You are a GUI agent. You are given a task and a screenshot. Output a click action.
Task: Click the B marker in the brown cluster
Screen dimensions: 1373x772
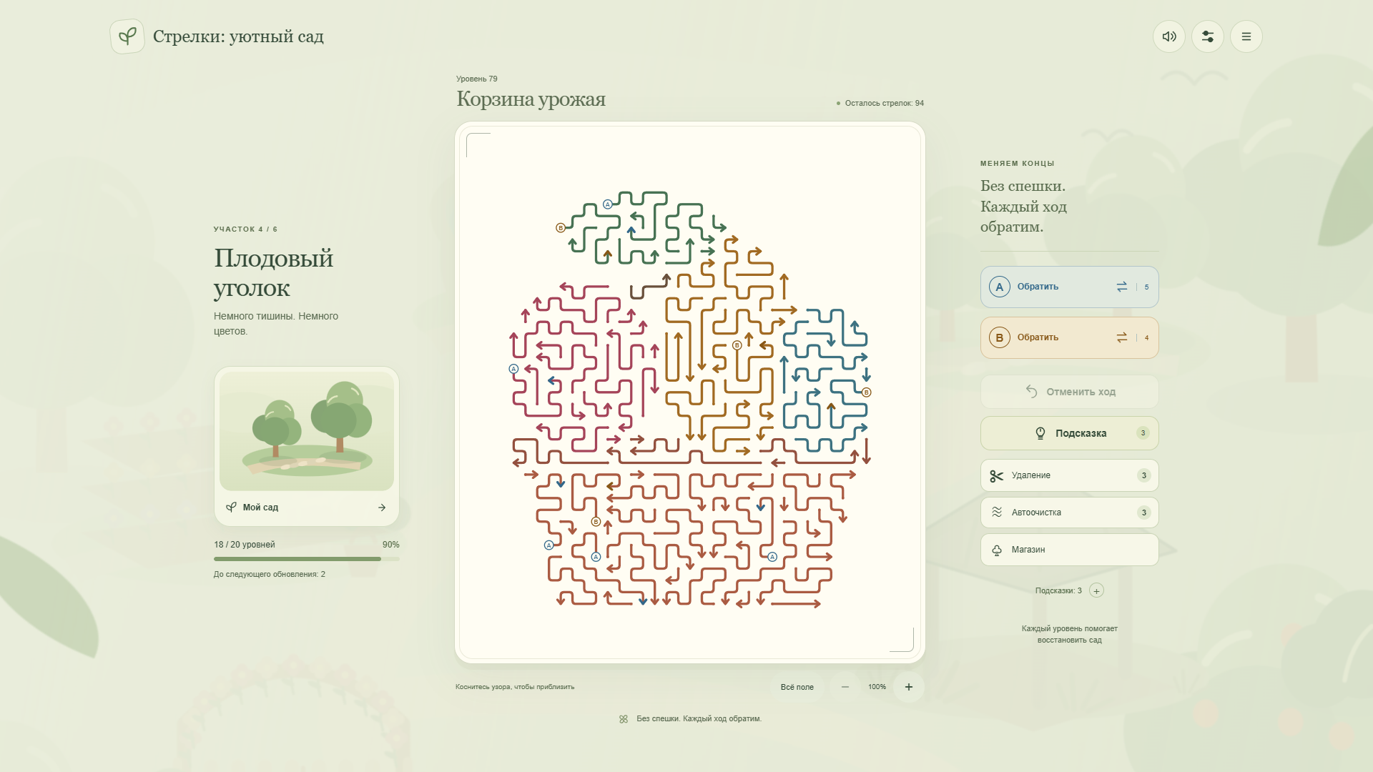pyautogui.click(x=596, y=522)
